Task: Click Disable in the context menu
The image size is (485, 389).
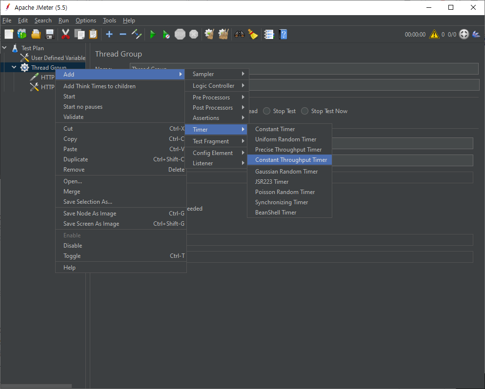Action: pyautogui.click(x=121, y=246)
